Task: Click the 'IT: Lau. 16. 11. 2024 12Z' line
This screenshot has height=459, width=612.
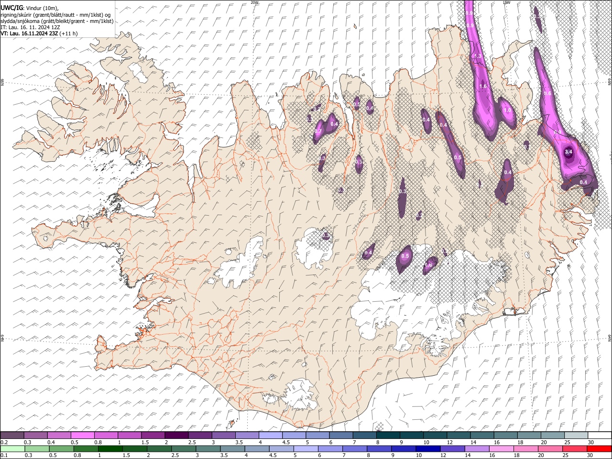Action: [x=30, y=27]
